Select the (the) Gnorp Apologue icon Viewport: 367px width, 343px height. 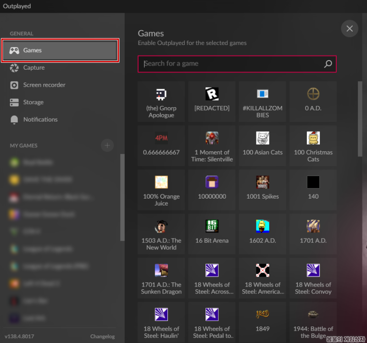tap(161, 94)
